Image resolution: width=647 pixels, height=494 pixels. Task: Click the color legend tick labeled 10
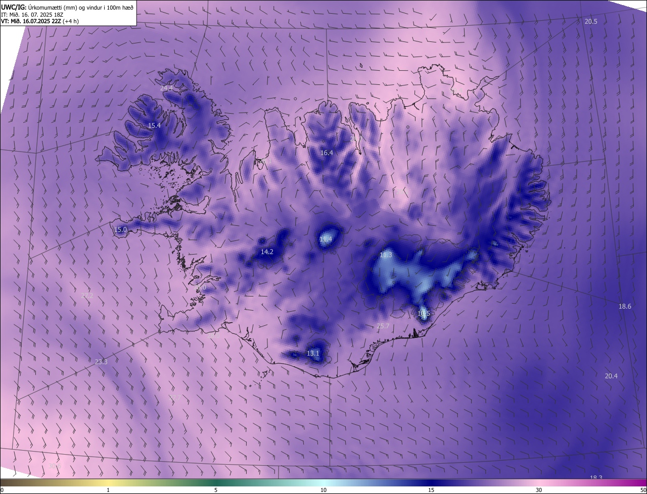[323, 490]
